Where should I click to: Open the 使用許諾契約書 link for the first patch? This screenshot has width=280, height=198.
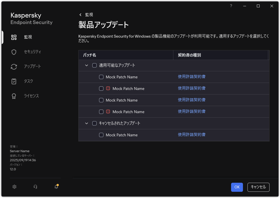click(192, 77)
